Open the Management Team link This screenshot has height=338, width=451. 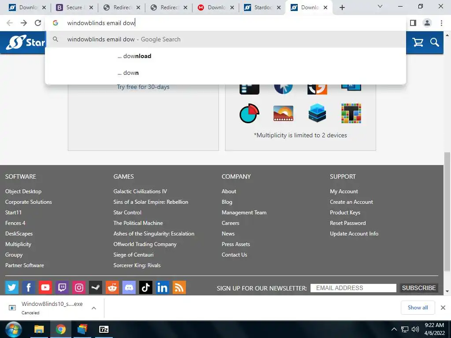[244, 213]
